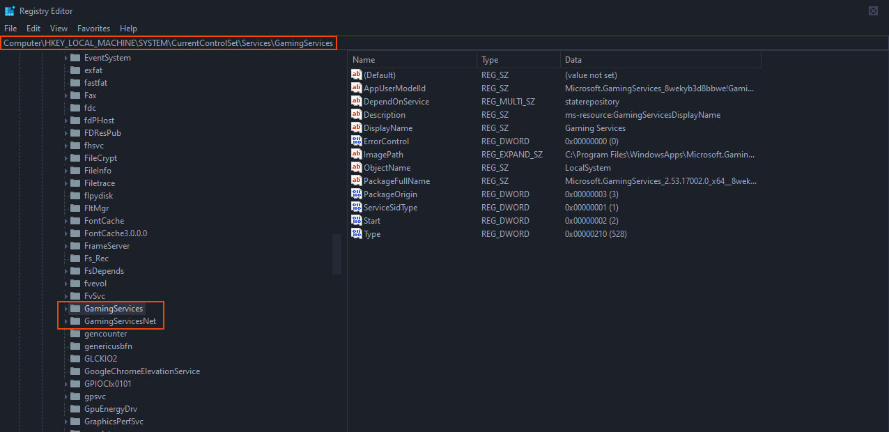Click the GpuEnergyDrv folder icon

coord(75,409)
